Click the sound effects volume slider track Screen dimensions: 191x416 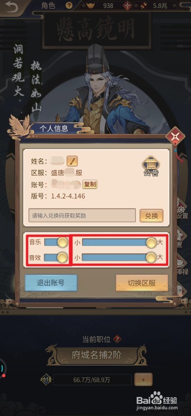point(119,257)
